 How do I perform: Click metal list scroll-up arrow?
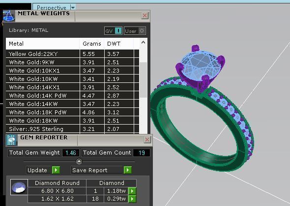pos(143,43)
